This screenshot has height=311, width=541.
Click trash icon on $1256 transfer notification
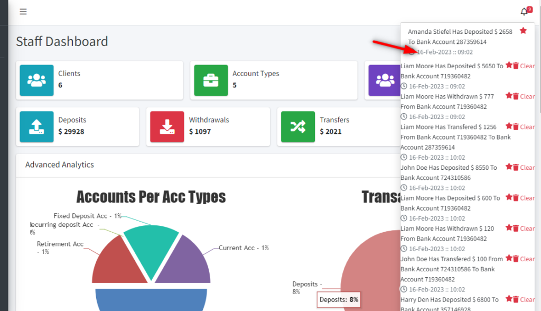click(516, 126)
